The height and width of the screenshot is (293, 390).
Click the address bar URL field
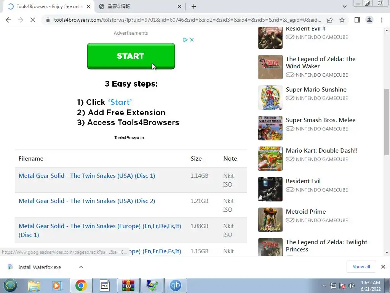click(187, 20)
